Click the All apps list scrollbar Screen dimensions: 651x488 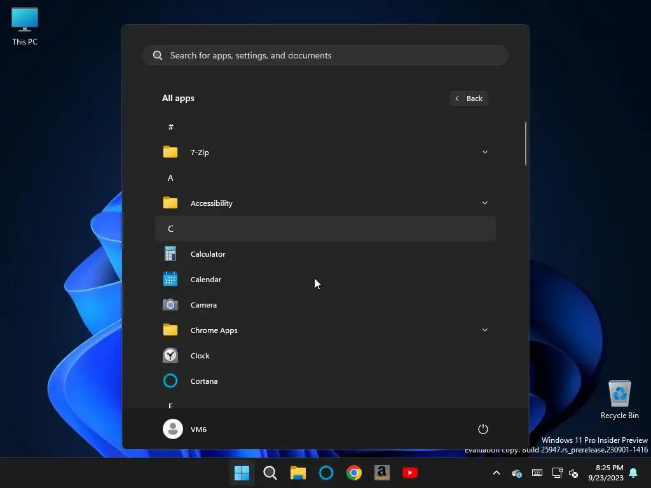(526, 144)
